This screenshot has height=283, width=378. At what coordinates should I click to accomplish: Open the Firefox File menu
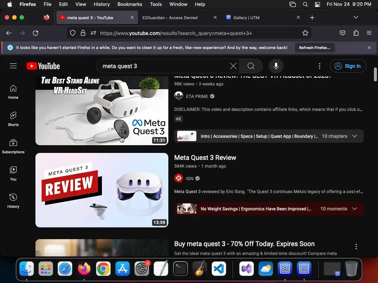[x=48, y=4]
